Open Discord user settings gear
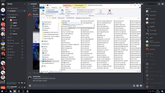Screen dimensions: 165x93 pos(25,87)
